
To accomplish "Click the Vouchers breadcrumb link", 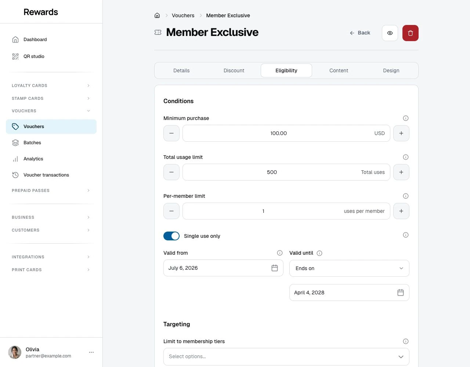I will tap(183, 15).
